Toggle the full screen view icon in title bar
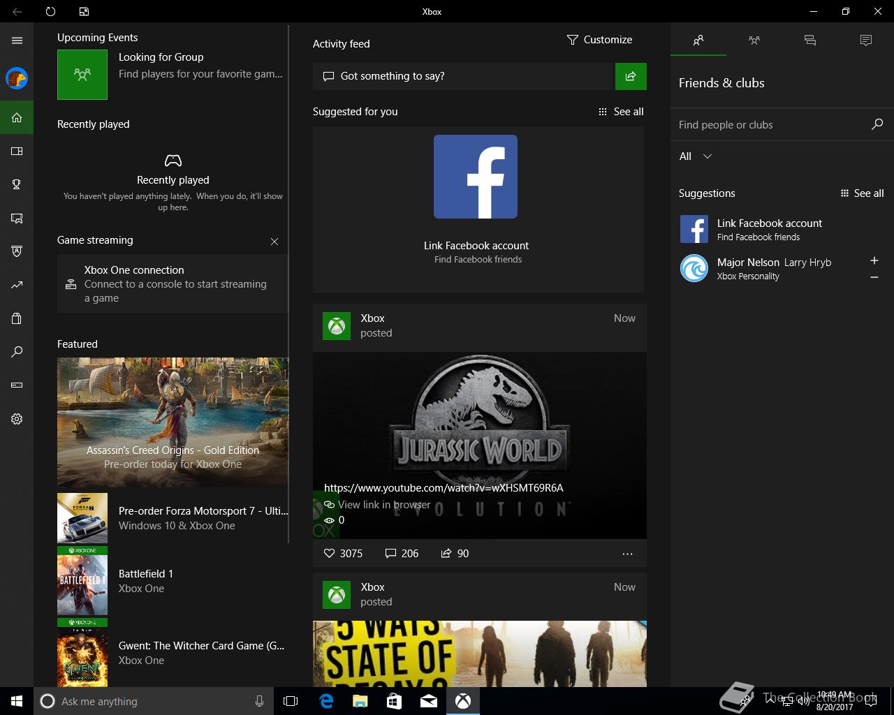This screenshot has height=715, width=894. (x=84, y=11)
